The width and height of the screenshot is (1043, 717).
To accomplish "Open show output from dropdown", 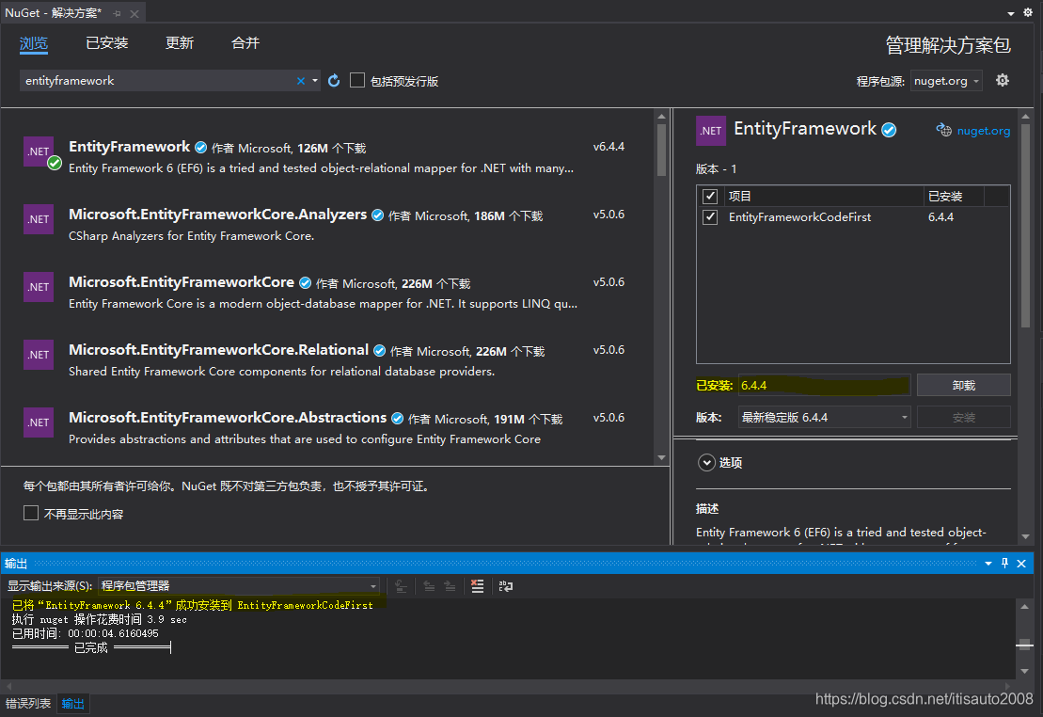I will (239, 586).
